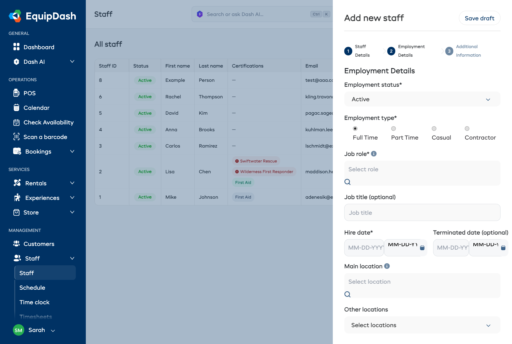Click the Dash AI hexagon icon in sidebar
512x344 pixels.
click(x=17, y=61)
